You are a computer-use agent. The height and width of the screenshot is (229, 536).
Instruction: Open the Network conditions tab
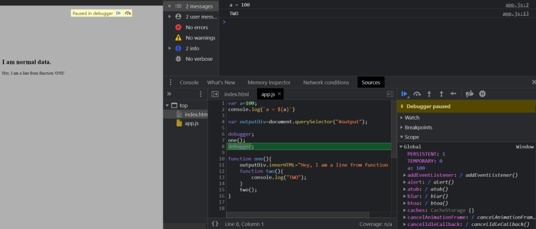click(326, 83)
